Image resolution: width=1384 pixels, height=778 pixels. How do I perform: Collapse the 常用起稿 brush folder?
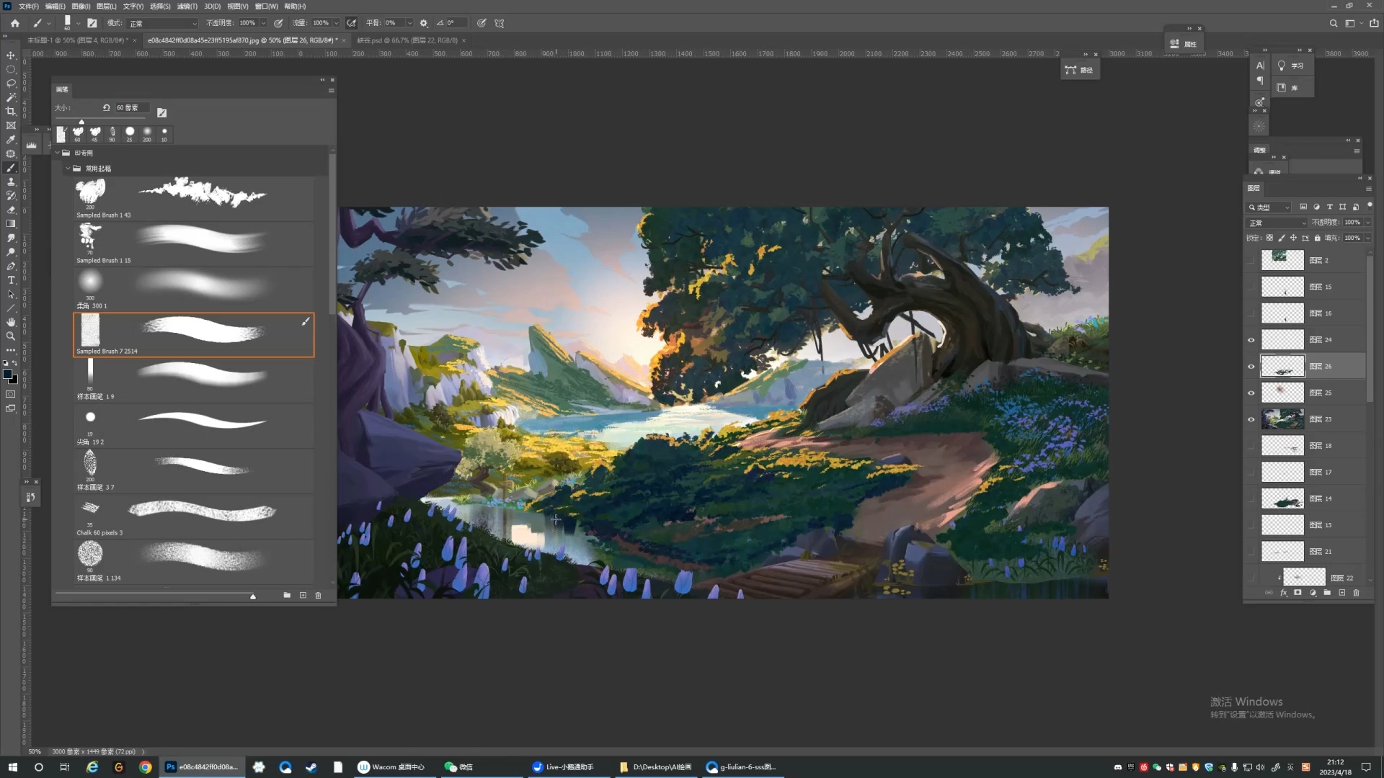click(x=68, y=169)
